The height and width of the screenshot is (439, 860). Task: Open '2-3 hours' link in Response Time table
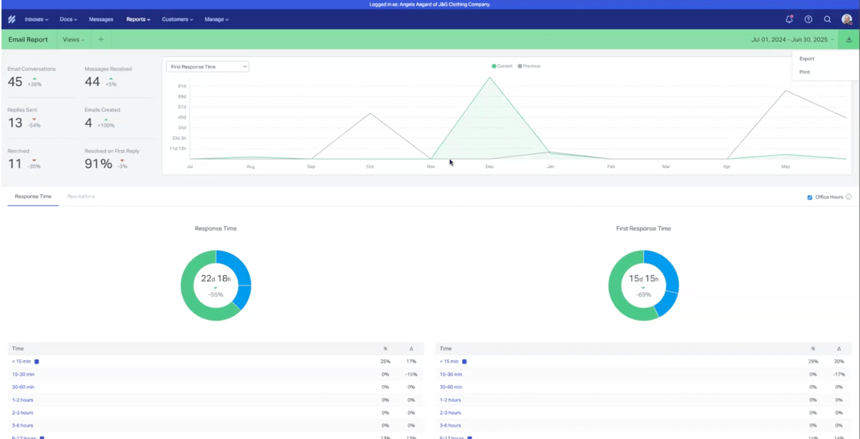point(23,413)
